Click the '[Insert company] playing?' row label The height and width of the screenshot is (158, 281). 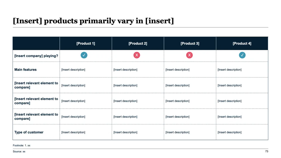36,56
